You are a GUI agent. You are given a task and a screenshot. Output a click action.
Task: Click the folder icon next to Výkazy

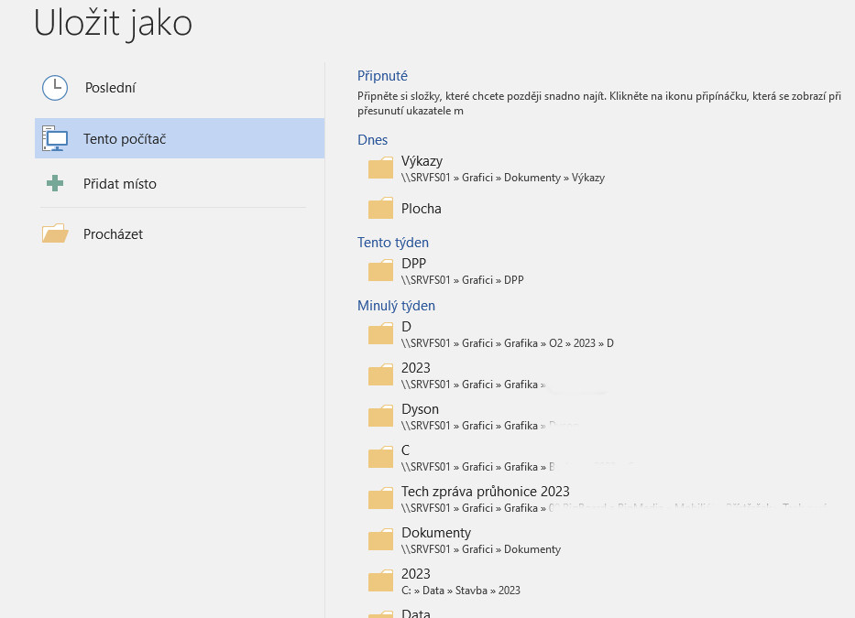[380, 168]
